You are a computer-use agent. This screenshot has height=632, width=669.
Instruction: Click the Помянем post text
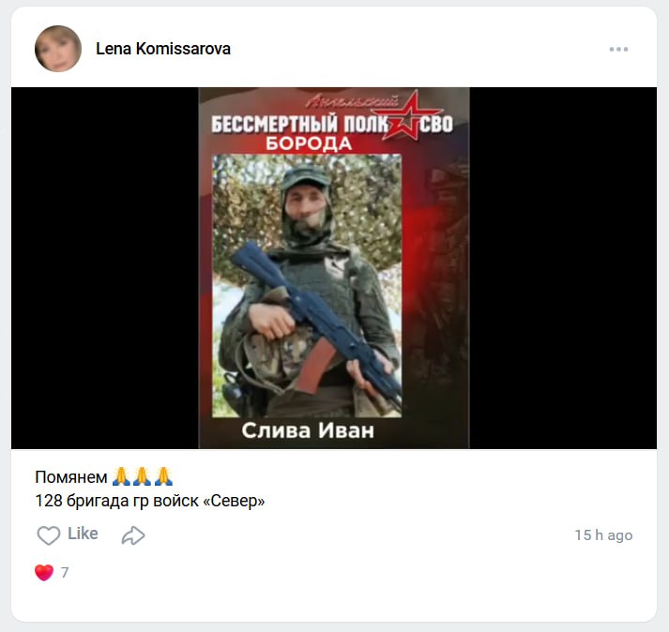[71, 477]
